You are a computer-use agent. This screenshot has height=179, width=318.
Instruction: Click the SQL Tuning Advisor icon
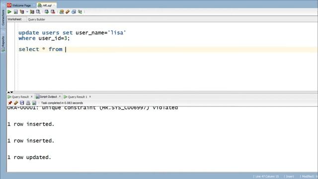click(x=38, y=12)
